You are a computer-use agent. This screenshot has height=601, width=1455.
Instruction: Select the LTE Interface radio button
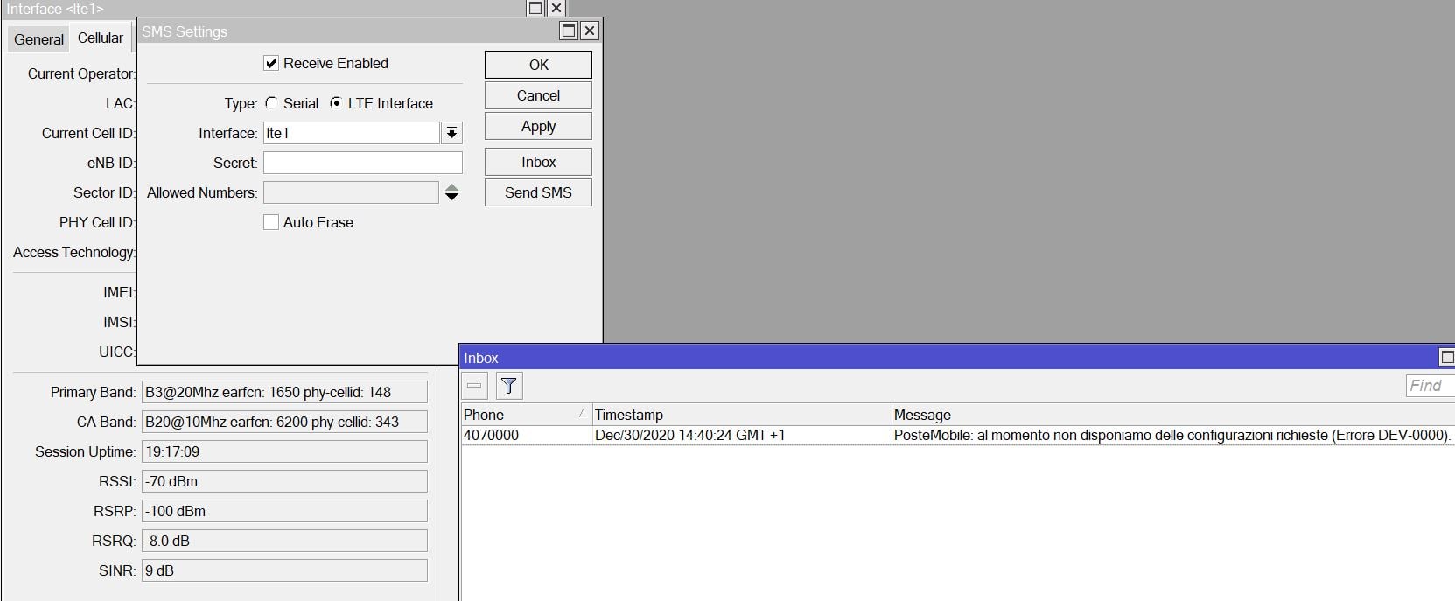coord(336,103)
